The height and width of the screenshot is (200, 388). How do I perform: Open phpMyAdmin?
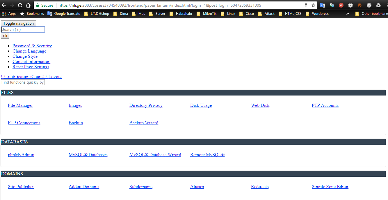click(x=21, y=155)
